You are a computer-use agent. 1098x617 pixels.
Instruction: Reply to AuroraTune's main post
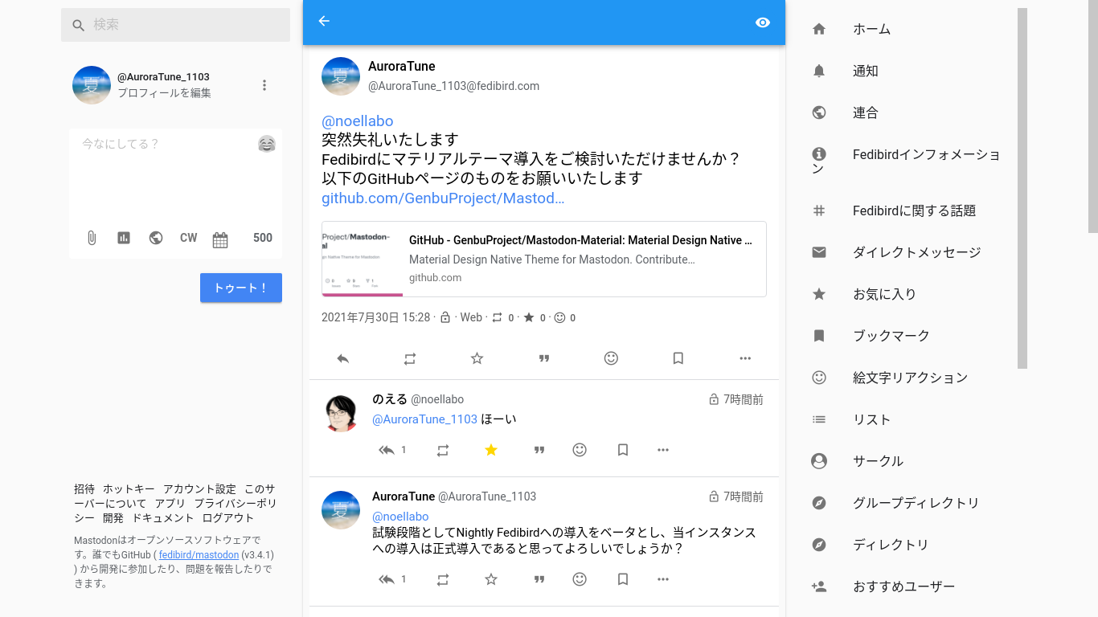(343, 359)
